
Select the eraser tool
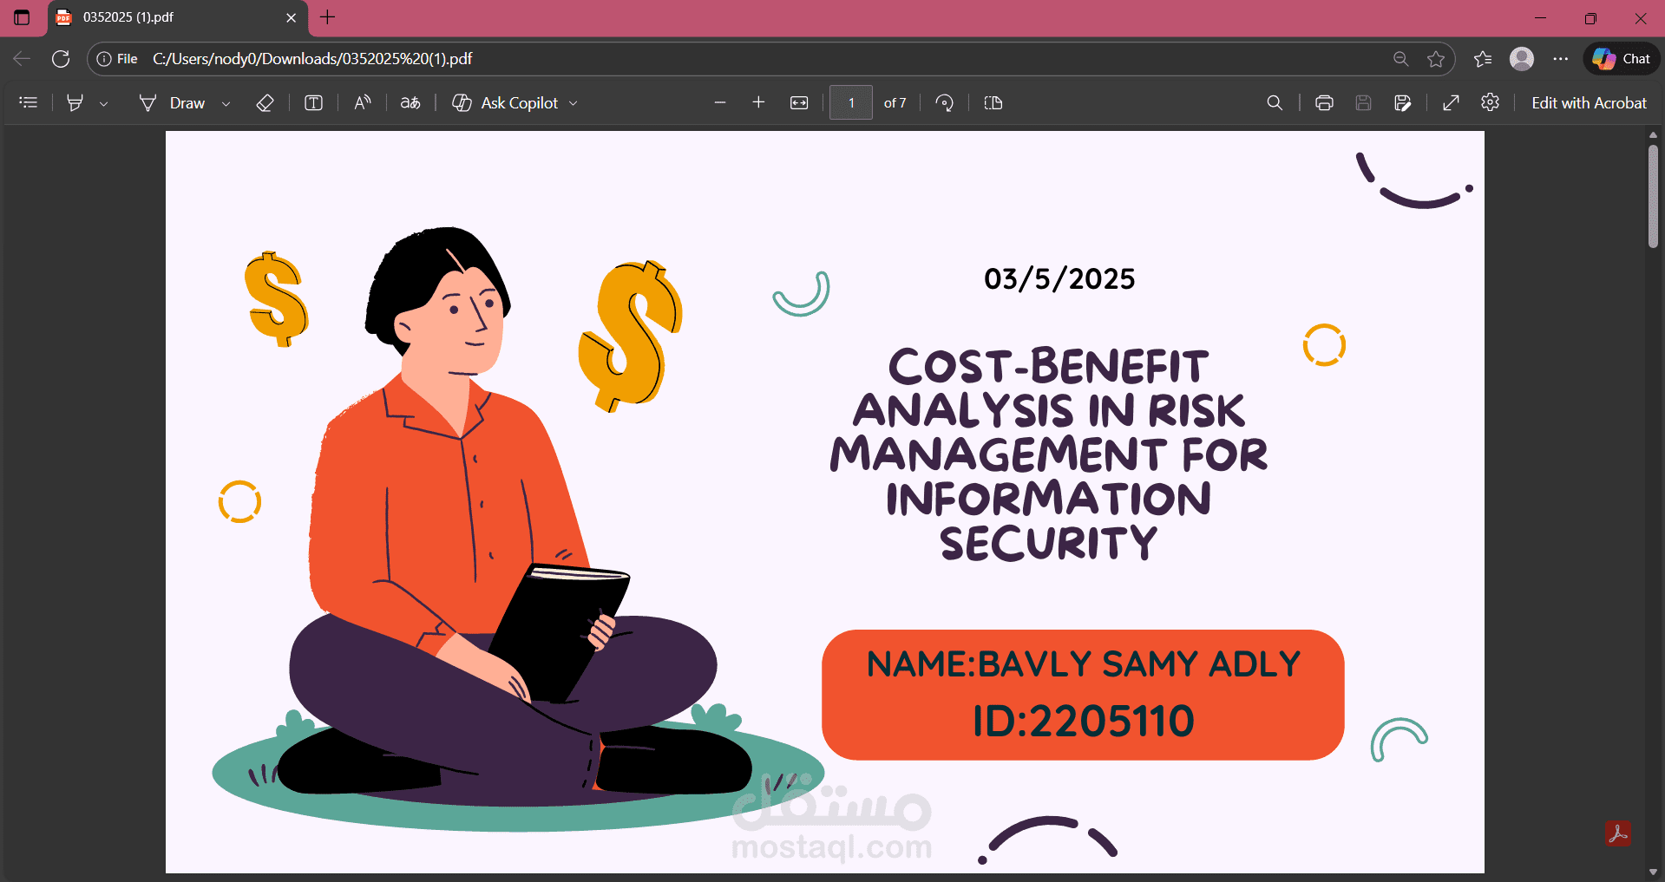click(x=265, y=102)
